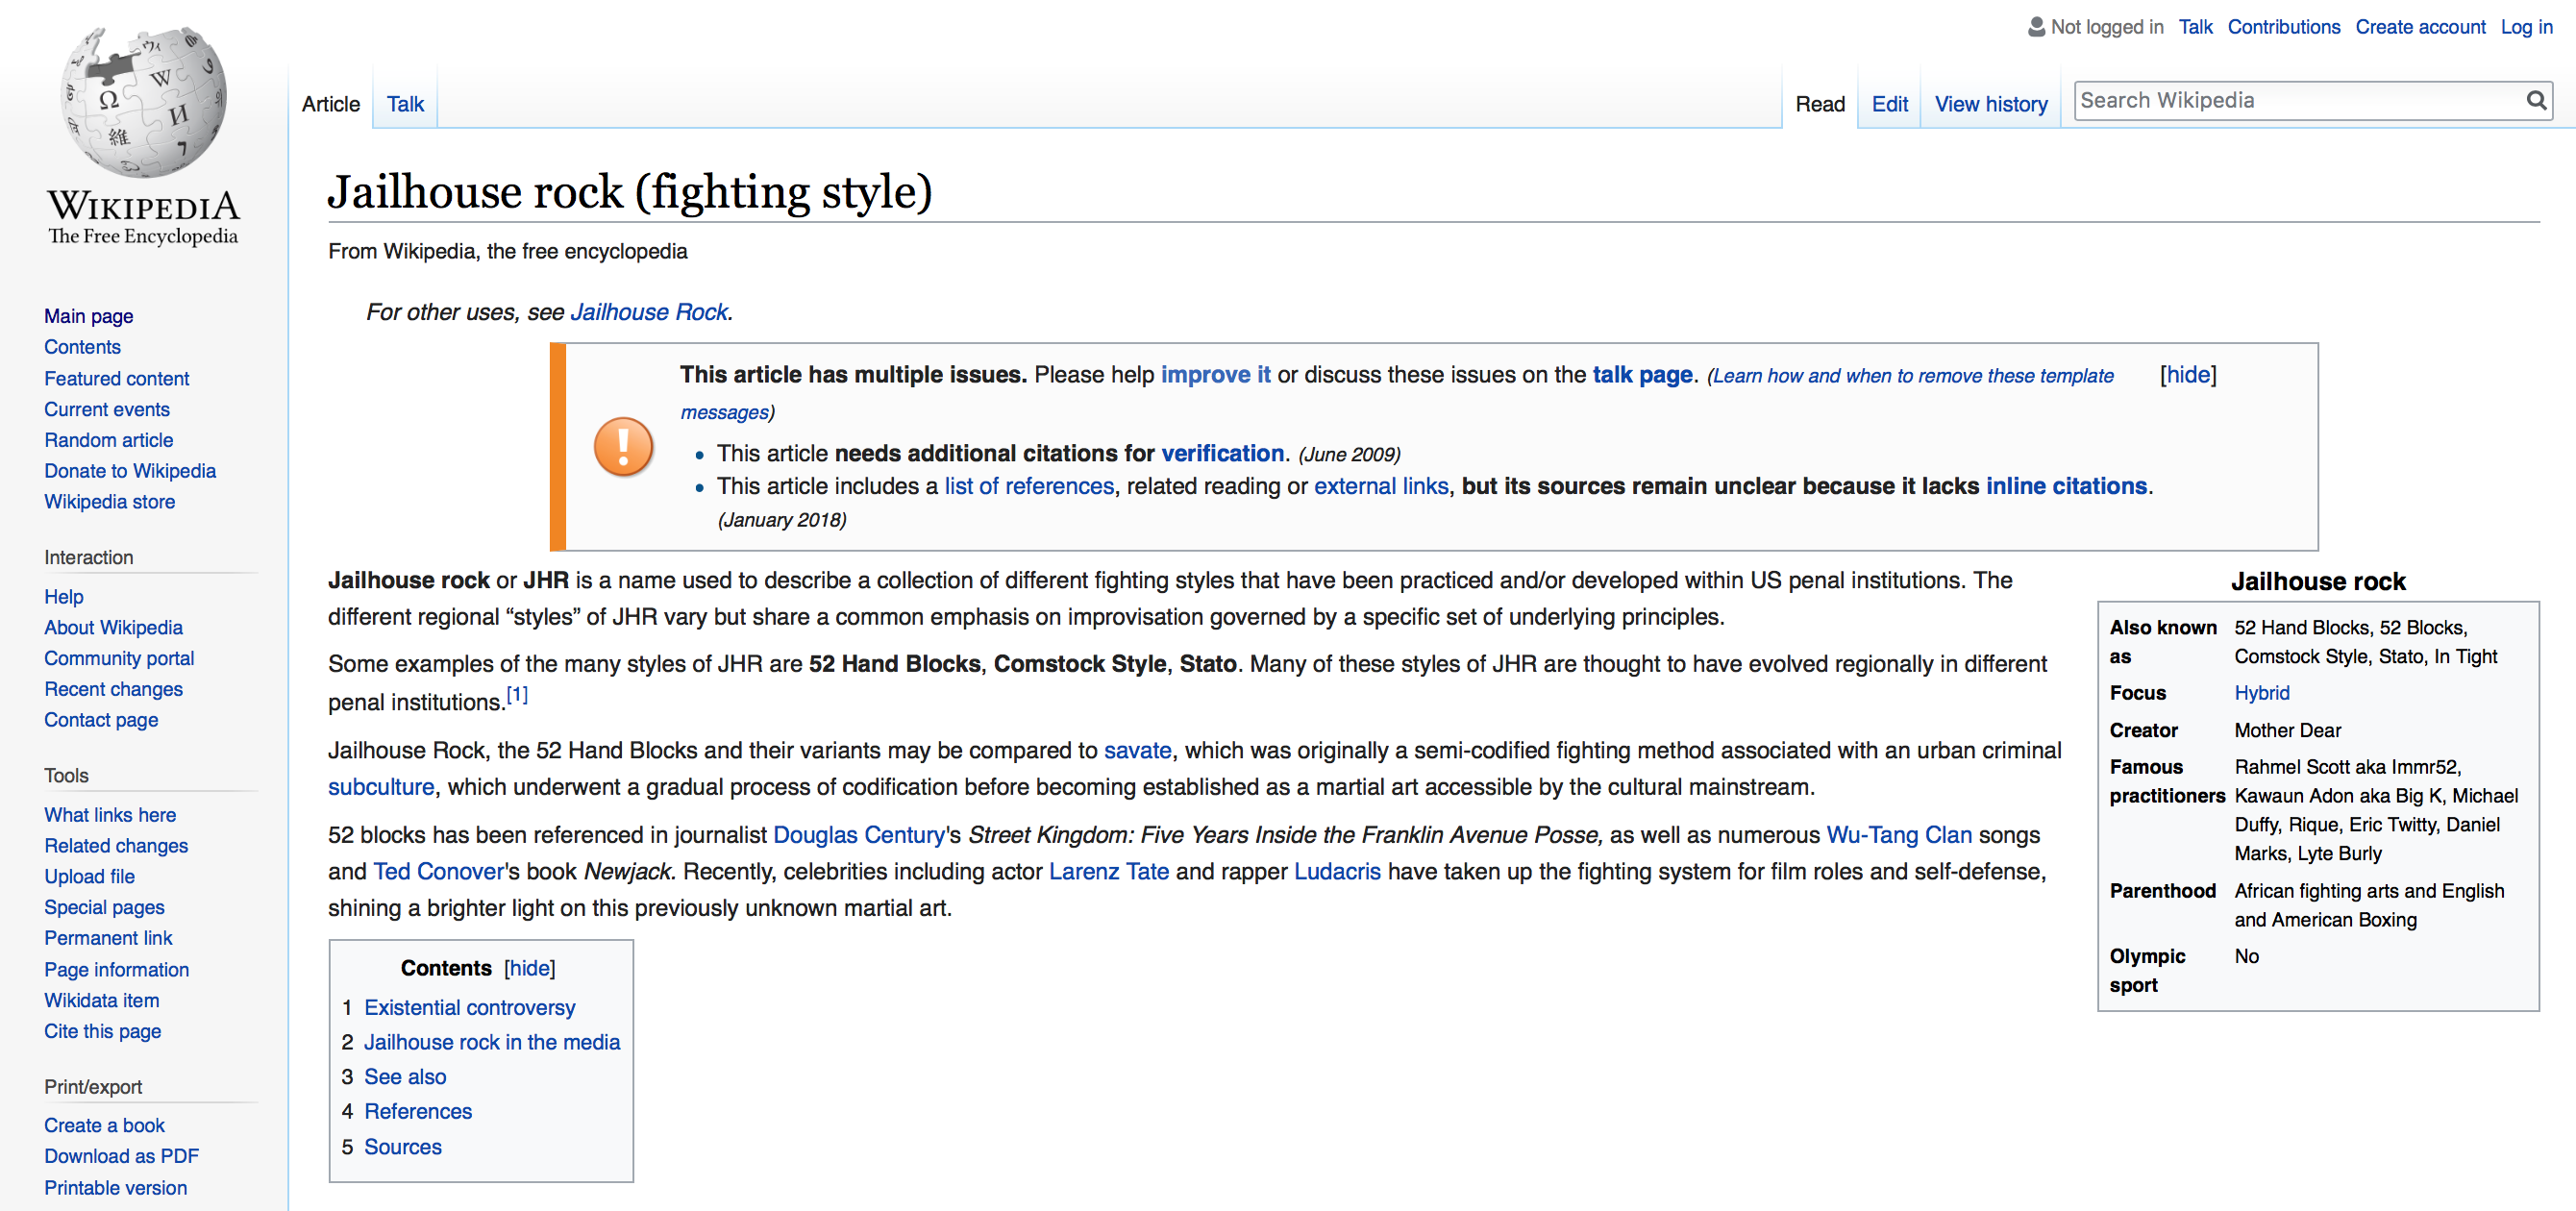This screenshot has height=1211, width=2576.
Task: Jump to the See also section
Action: [x=405, y=1077]
